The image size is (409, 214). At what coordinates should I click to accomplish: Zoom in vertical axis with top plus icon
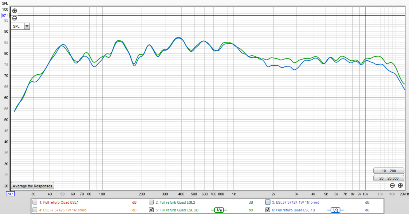15,11
